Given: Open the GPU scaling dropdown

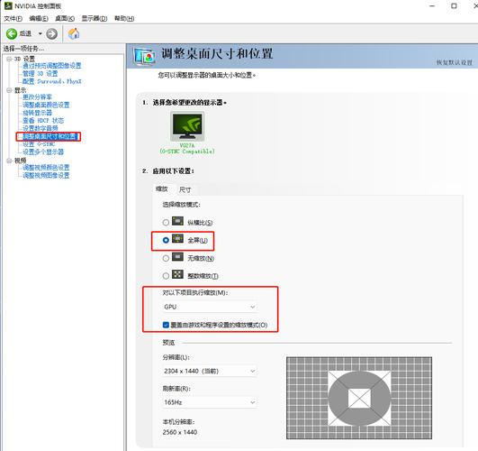Looking at the screenshot, I should click(x=210, y=307).
